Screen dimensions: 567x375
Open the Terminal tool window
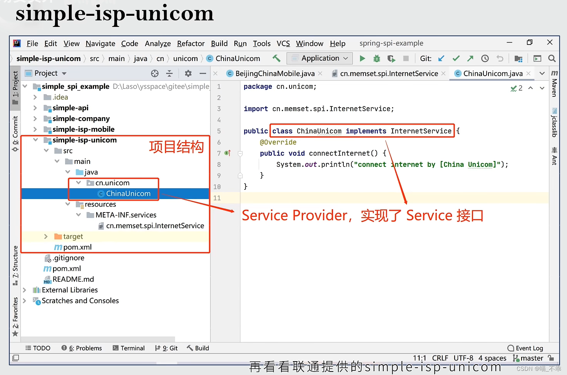[129, 348]
